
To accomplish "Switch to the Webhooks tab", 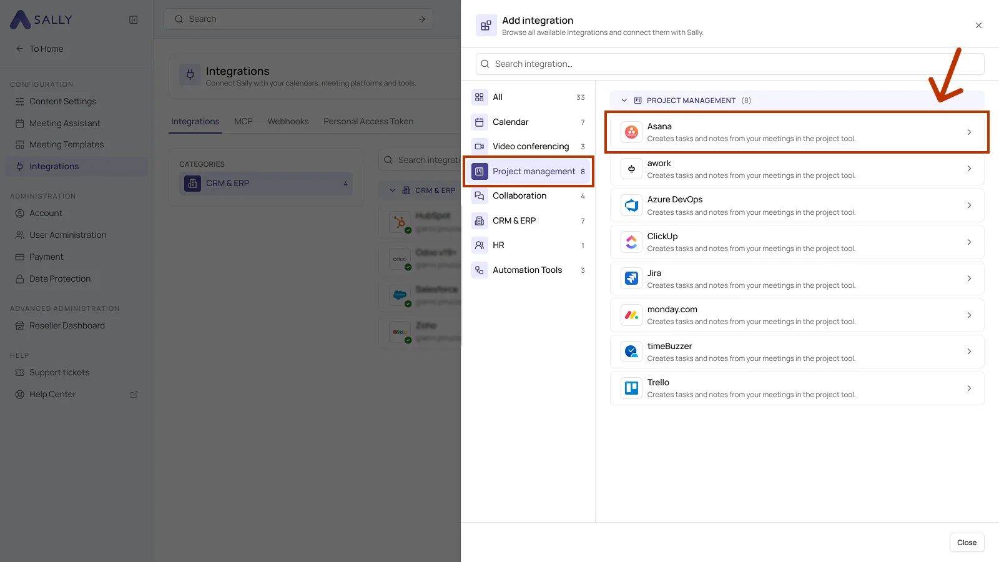I will click(x=288, y=122).
